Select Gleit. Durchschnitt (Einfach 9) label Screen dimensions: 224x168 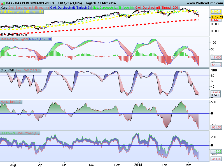click(71, 8)
